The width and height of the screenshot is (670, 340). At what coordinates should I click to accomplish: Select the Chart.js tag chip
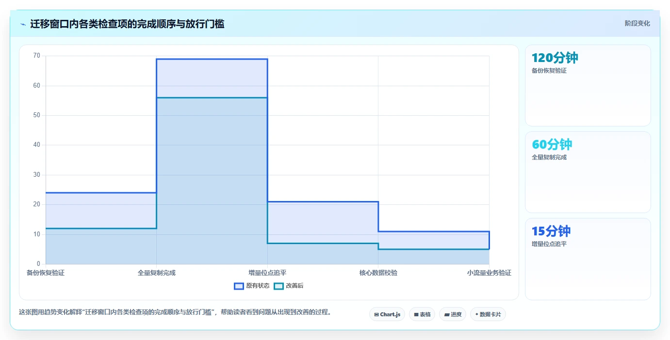pyautogui.click(x=387, y=314)
